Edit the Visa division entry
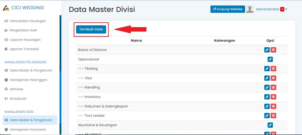Screen dimensions: 302x135 coord(267,78)
